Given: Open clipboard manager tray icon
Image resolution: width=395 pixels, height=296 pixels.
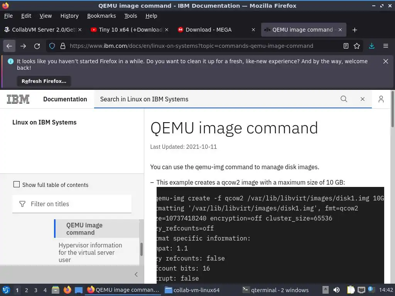Looking at the screenshot, I should (x=351, y=290).
